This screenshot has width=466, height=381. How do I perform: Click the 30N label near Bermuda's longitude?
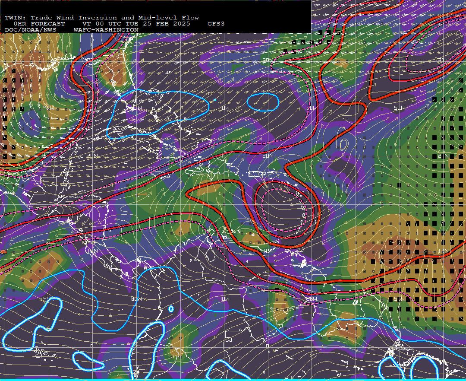268,60
